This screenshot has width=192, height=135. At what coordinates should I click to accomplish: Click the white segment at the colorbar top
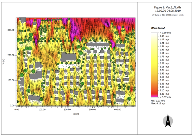coord(154,34)
